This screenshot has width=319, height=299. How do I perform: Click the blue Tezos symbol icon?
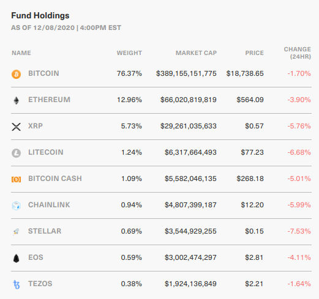tap(17, 284)
